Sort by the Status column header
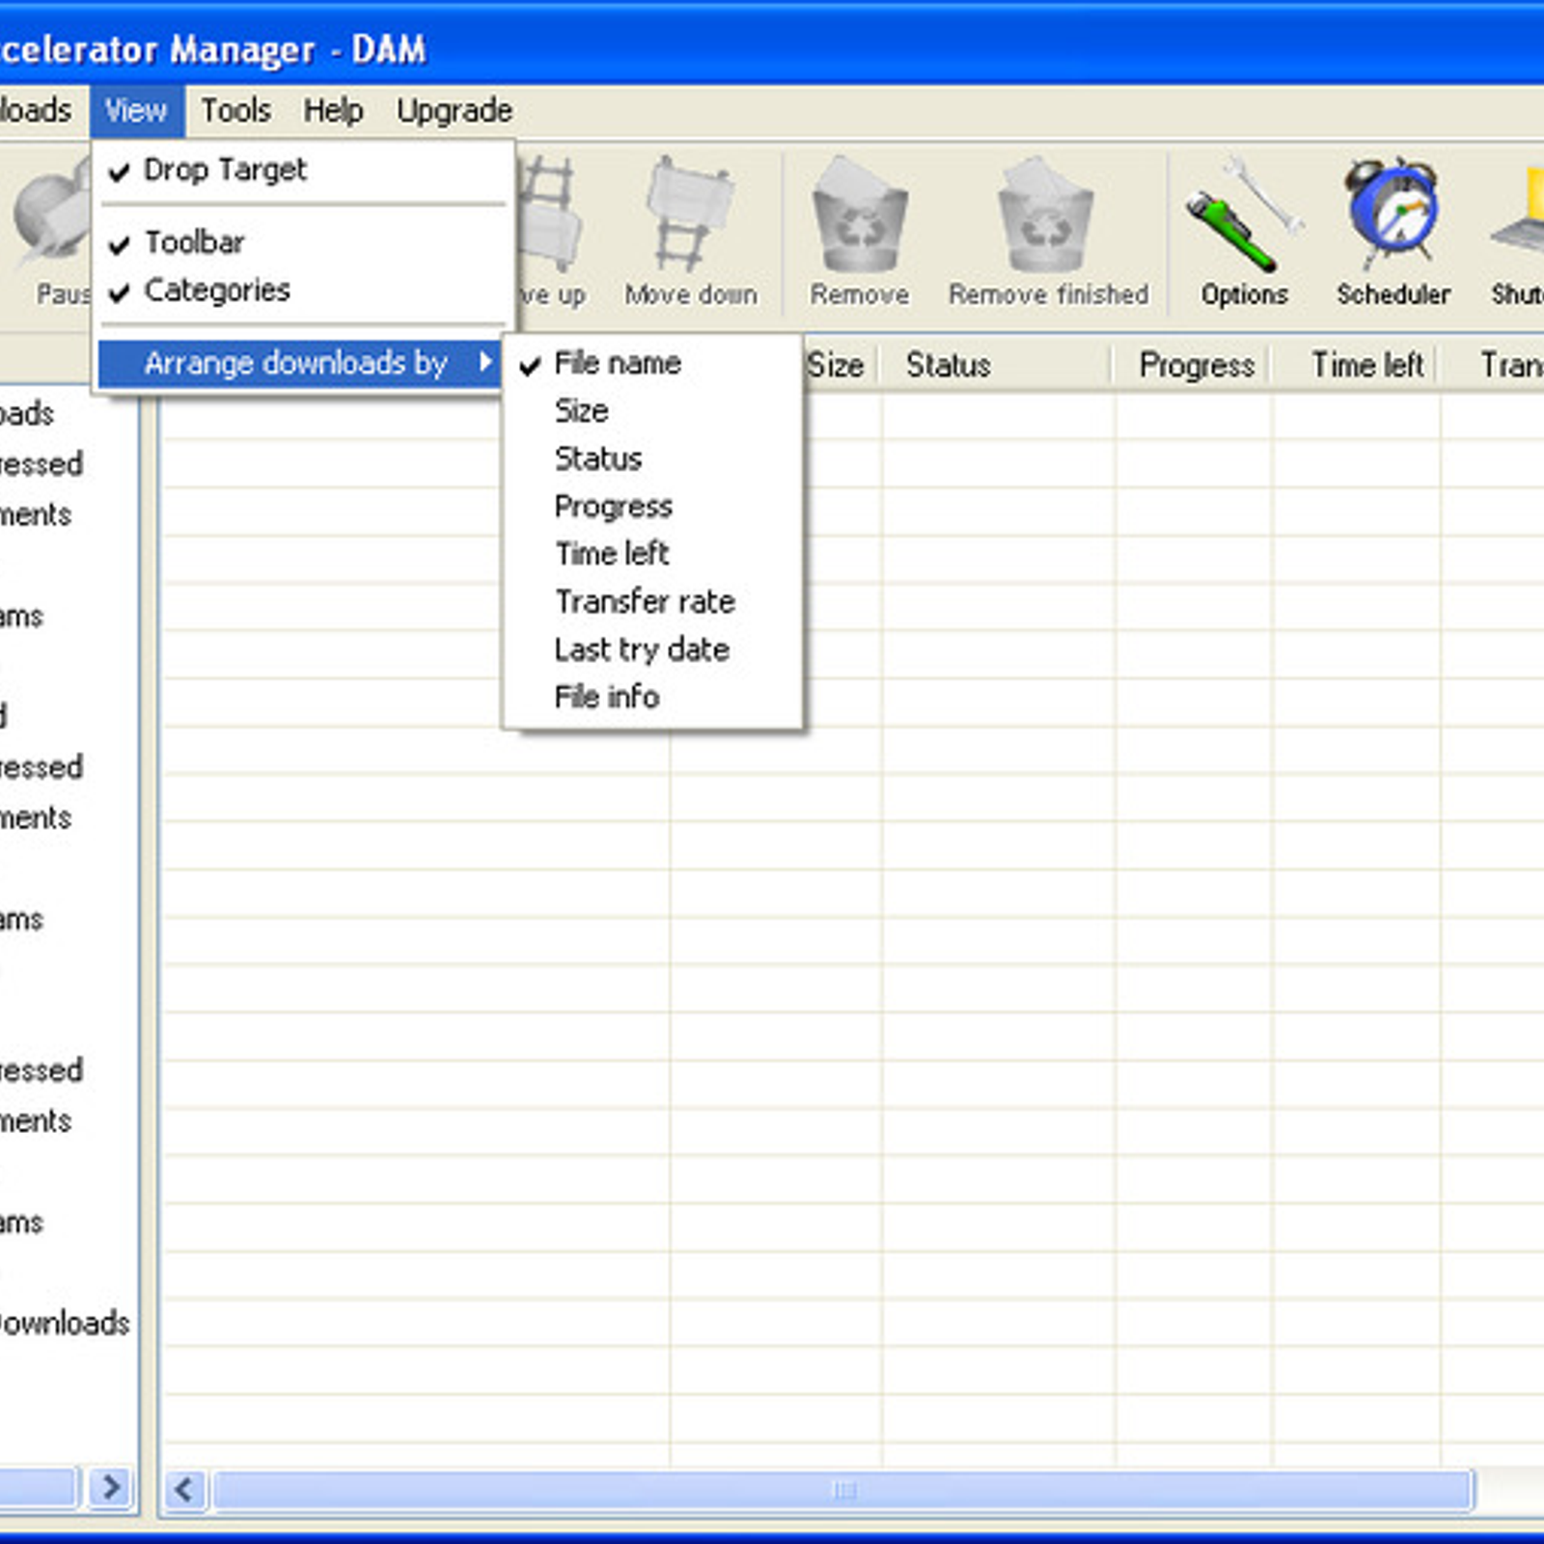 coord(995,365)
